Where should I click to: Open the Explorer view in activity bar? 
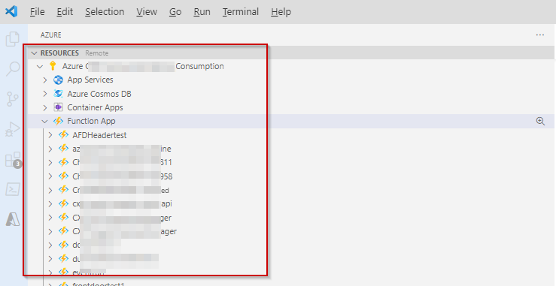pos(12,39)
